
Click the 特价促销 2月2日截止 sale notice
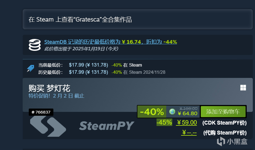tap(56, 96)
